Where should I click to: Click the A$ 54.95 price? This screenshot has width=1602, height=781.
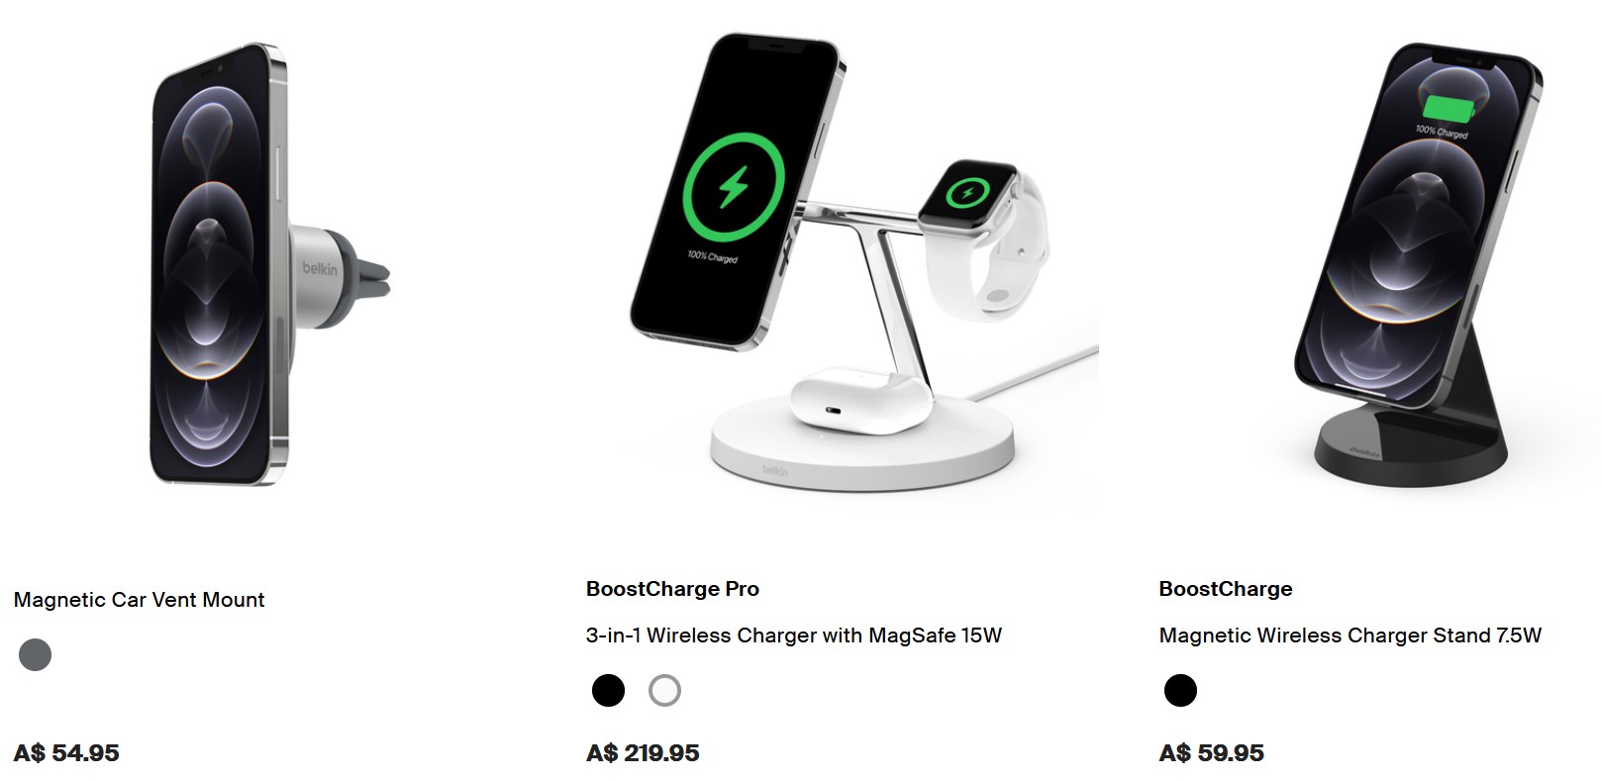66,753
